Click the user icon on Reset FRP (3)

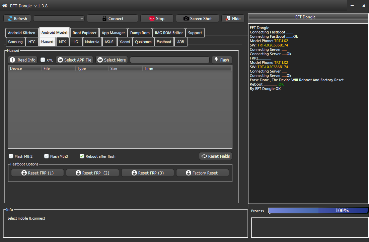(134, 173)
